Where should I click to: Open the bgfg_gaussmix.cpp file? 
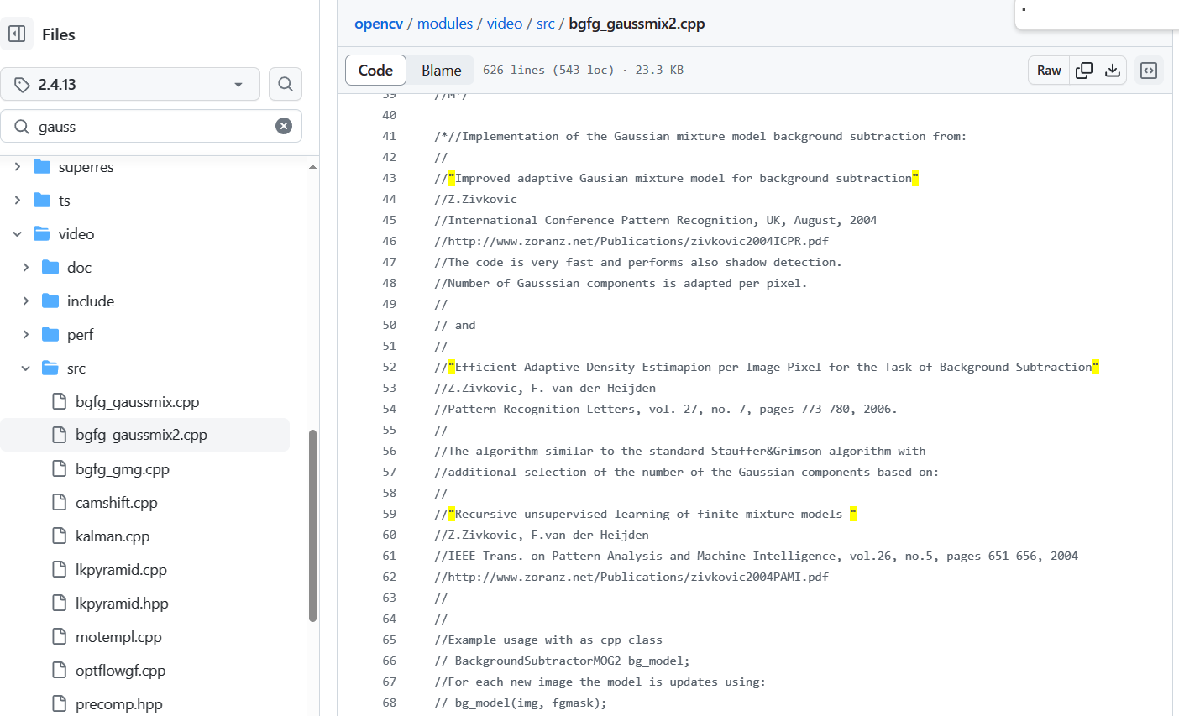(x=139, y=401)
